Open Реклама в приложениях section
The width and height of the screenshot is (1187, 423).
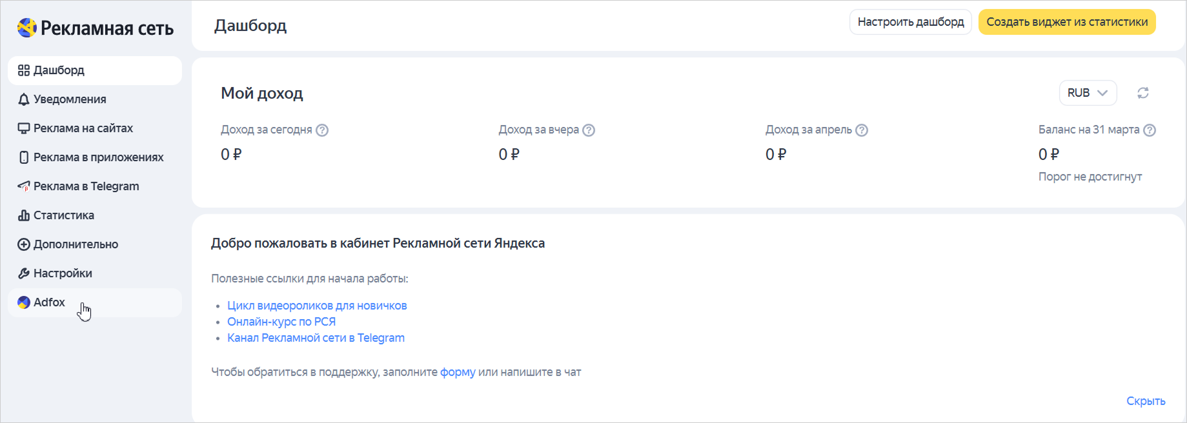(98, 157)
